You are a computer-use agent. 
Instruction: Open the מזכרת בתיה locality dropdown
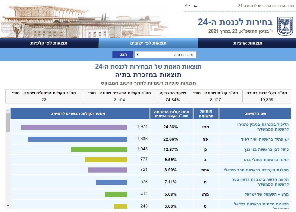pyautogui.click(x=165, y=55)
